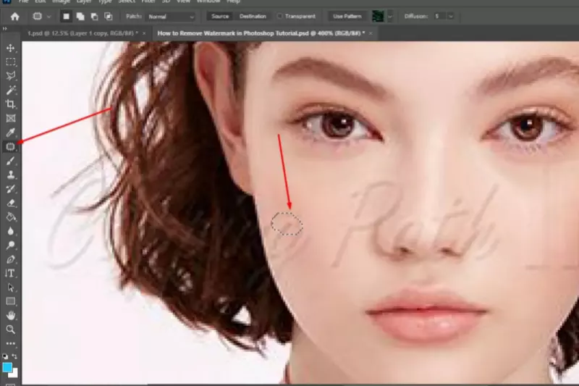Screen dimensions: 579x386
Task: Swap foreground and background colors
Action: point(14,356)
